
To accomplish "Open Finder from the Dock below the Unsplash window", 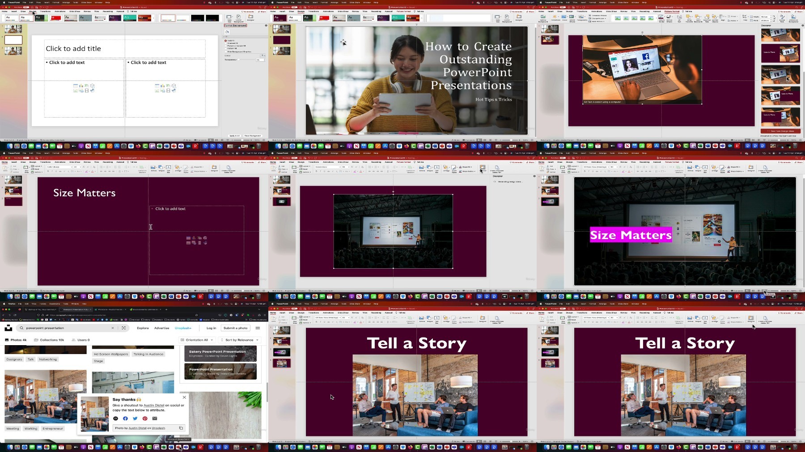I will [9, 447].
